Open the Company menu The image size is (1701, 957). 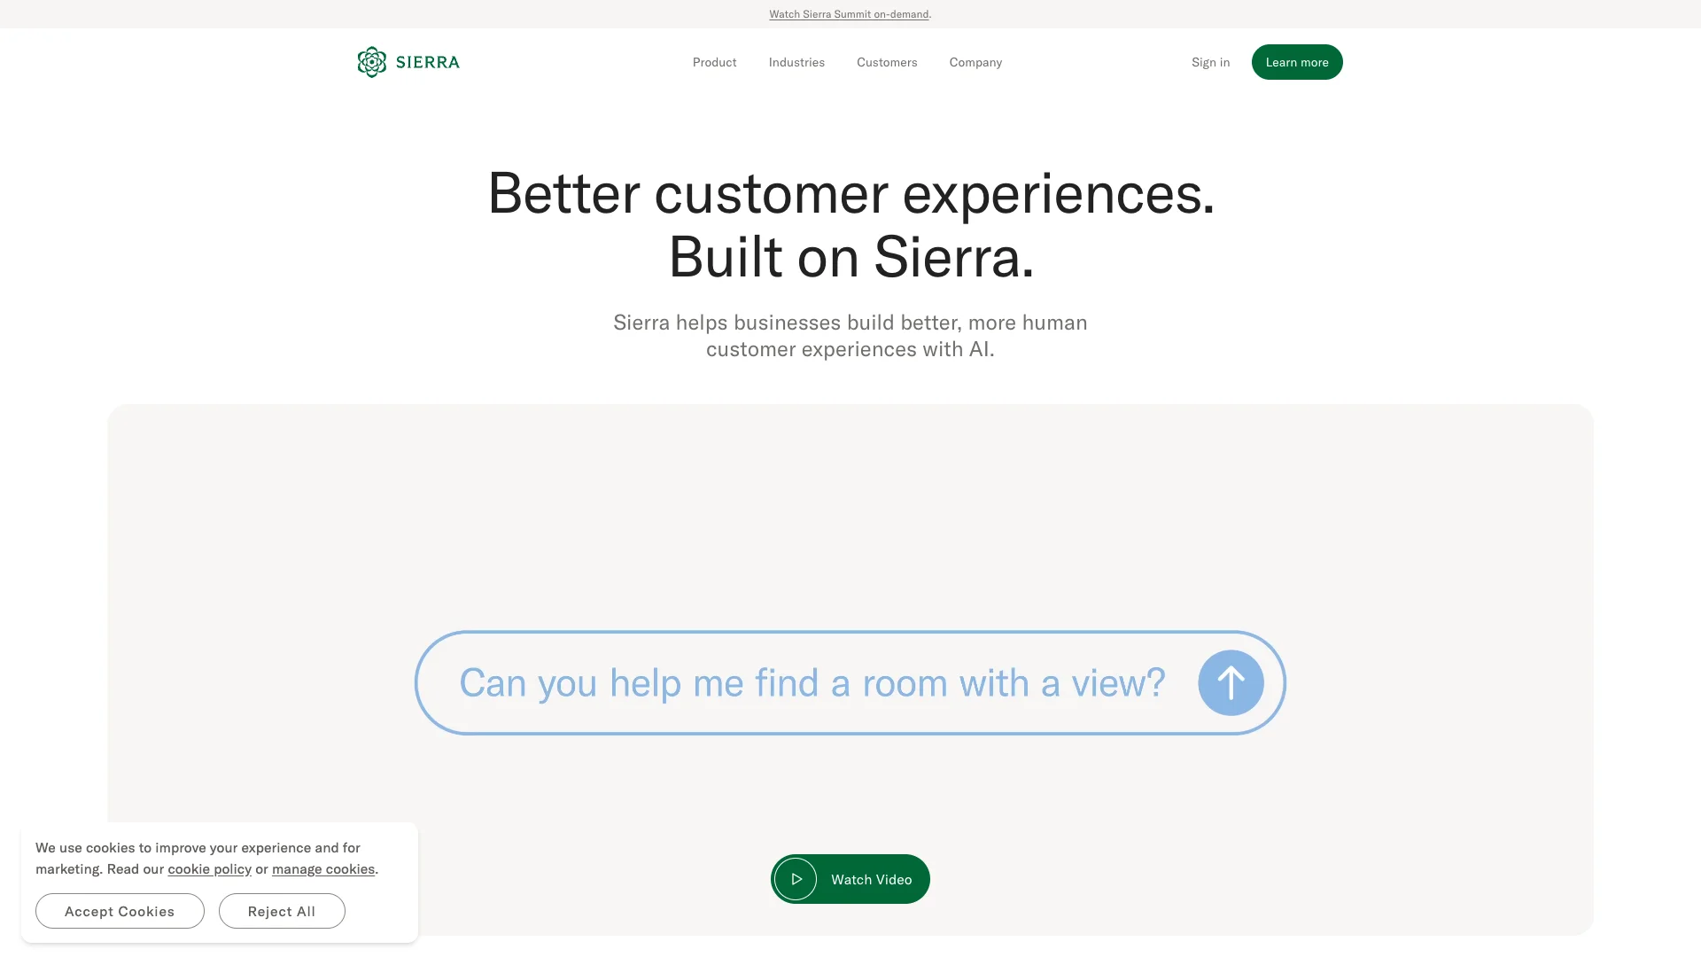click(x=975, y=62)
